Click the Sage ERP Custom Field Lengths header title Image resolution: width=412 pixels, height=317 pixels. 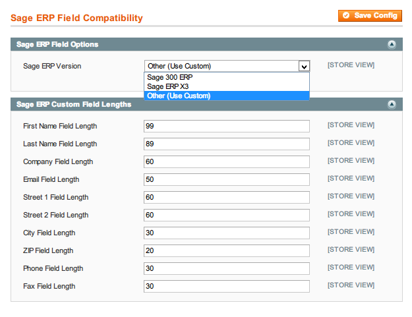pos(74,105)
